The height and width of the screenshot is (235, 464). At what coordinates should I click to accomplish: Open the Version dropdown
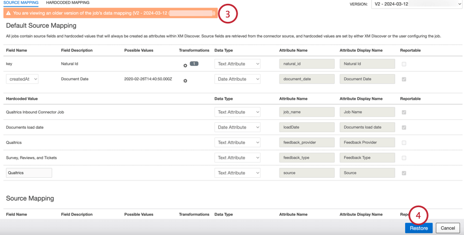[x=417, y=4]
